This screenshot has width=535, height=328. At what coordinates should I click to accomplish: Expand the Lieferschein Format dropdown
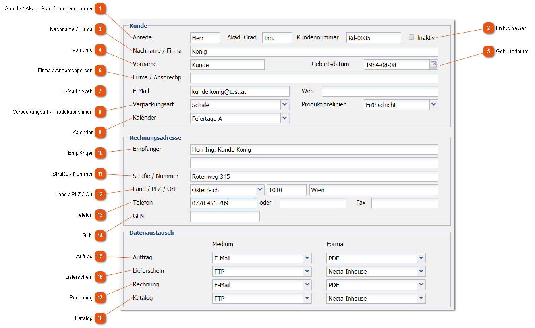point(421,272)
